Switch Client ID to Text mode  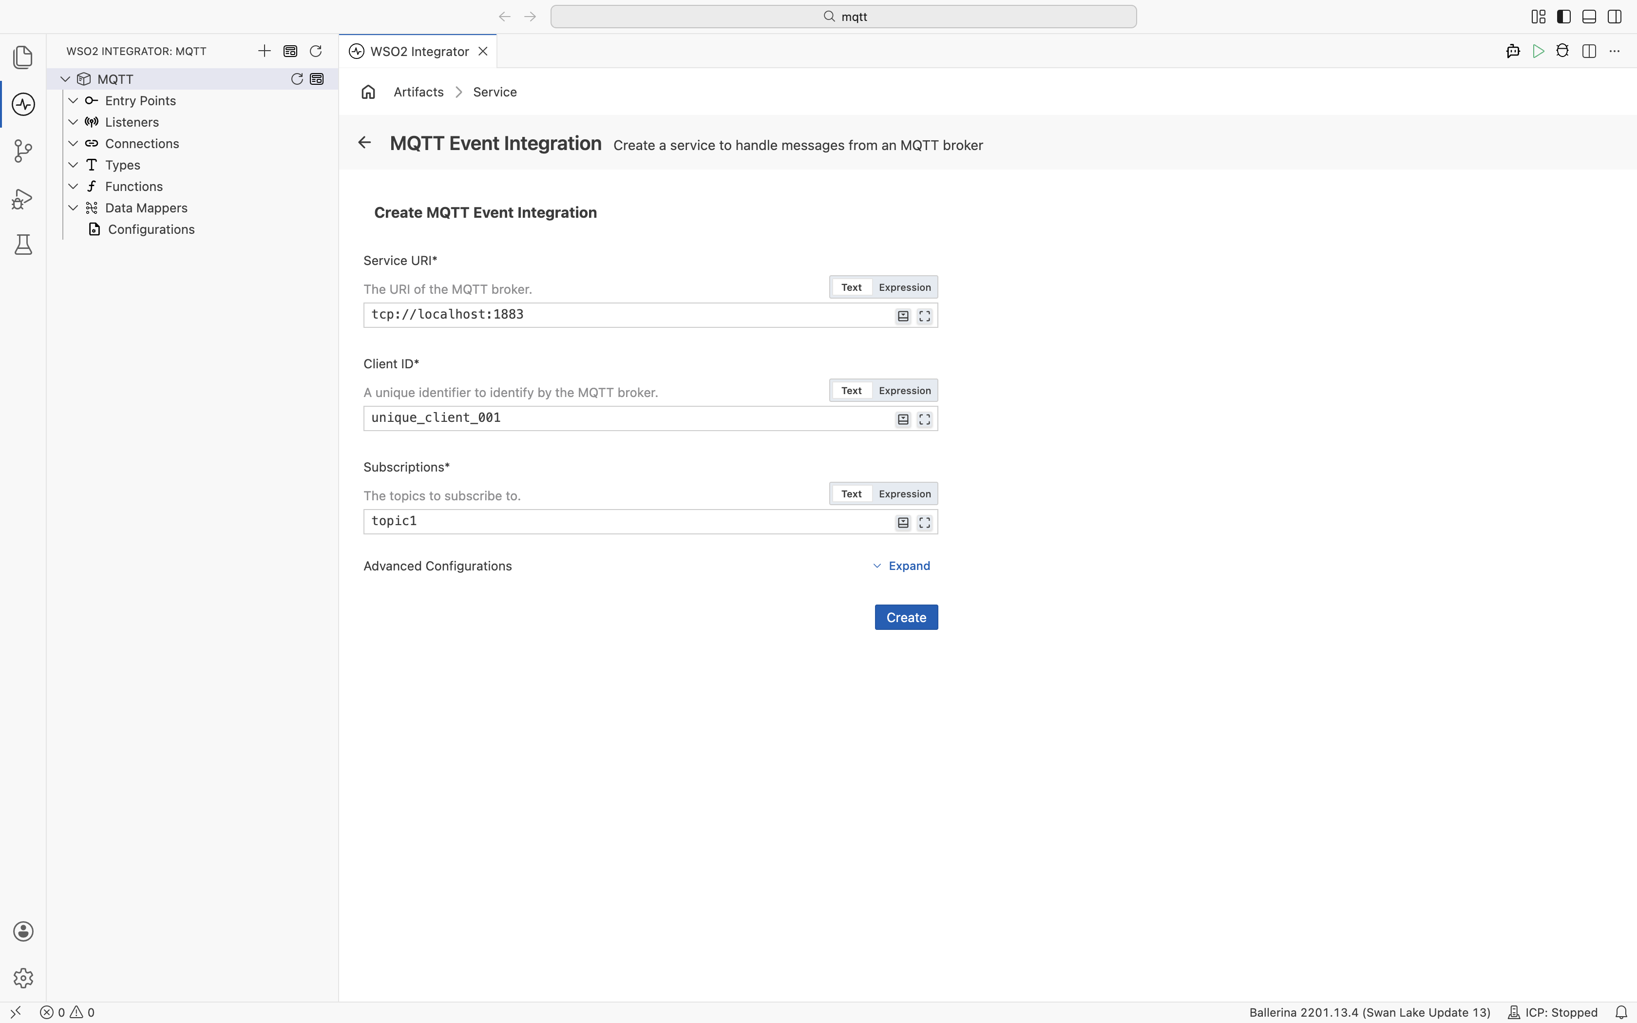click(x=851, y=391)
